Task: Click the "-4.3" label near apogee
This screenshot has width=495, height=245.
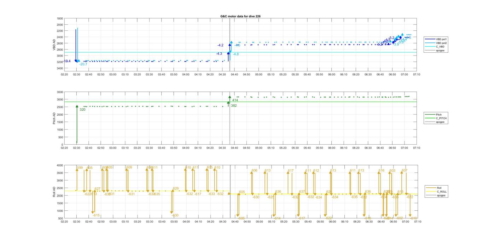Action: tap(219, 54)
